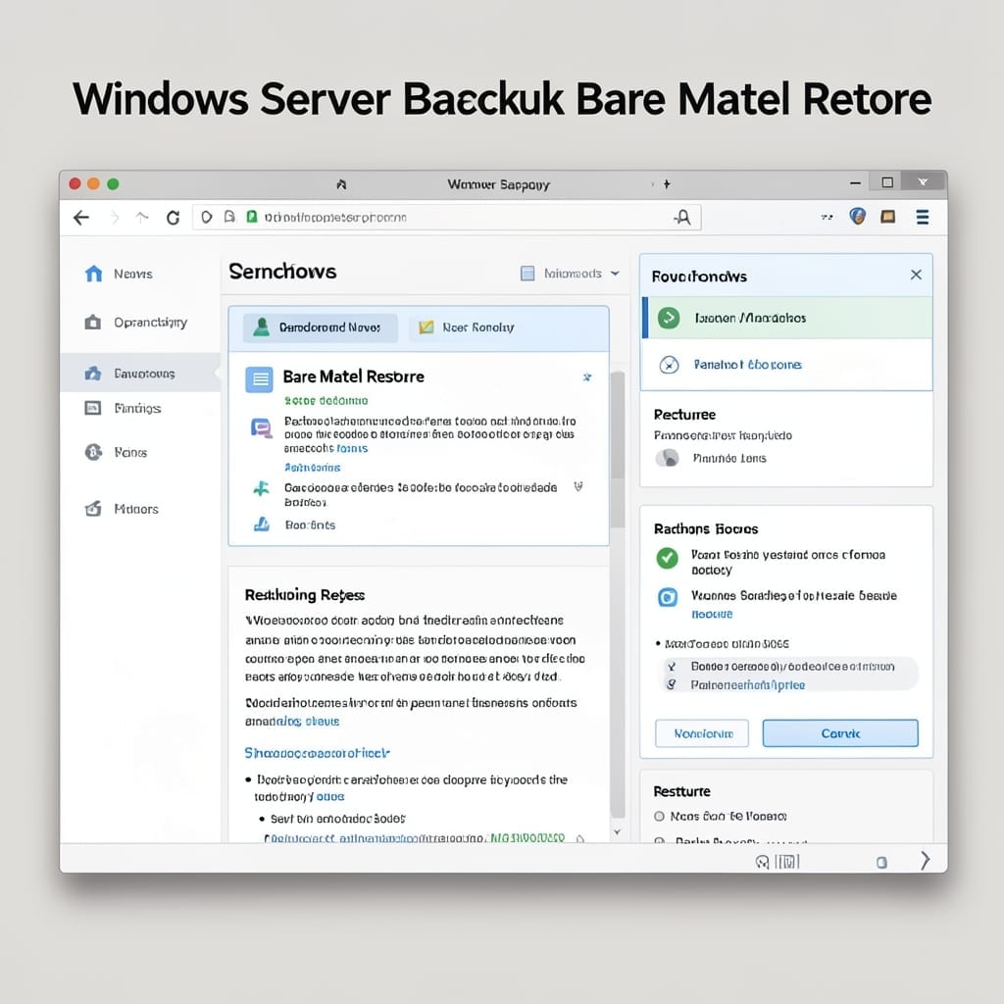
Task: Click the Restturte heading
Action: (681, 791)
